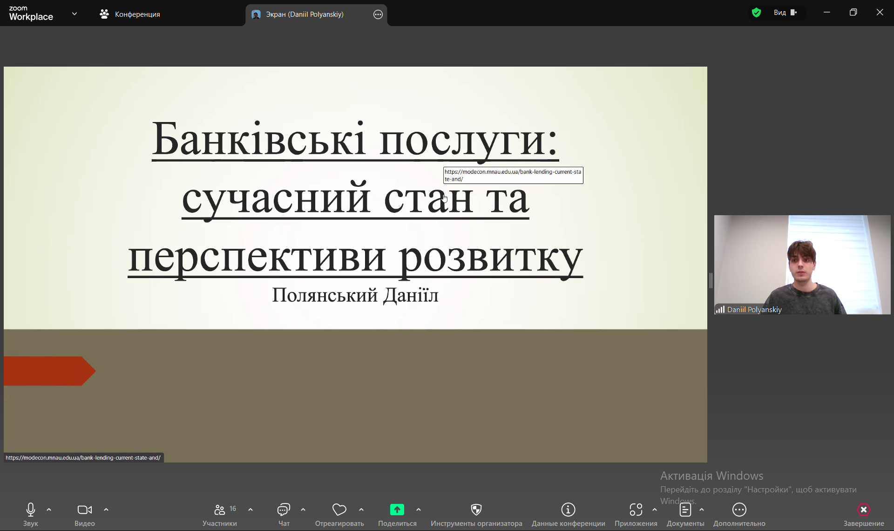Show Данные конференции info
Image resolution: width=894 pixels, height=531 pixels.
568,510
